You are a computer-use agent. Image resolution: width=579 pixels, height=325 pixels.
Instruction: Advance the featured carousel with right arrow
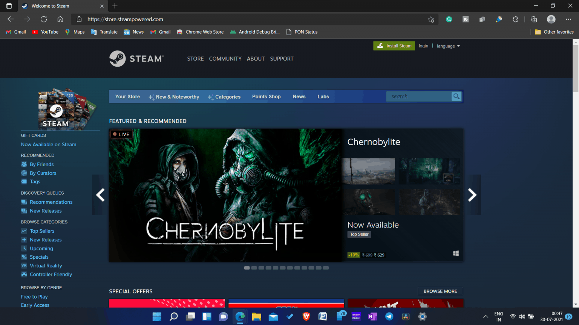472,195
